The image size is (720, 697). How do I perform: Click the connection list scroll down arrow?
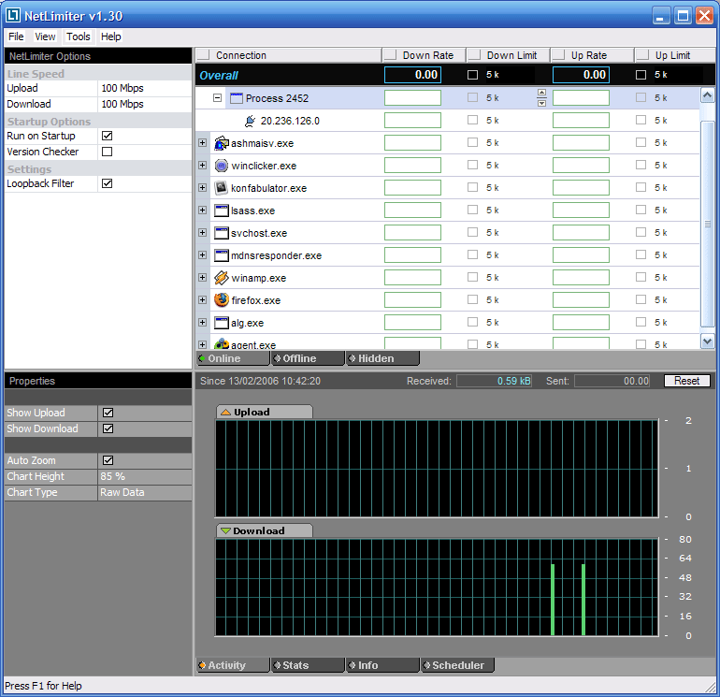pos(708,341)
